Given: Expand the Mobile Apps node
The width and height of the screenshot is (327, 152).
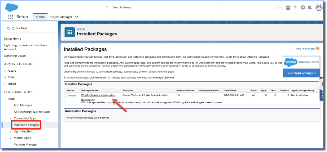Looking at the screenshot, I should (10, 138).
